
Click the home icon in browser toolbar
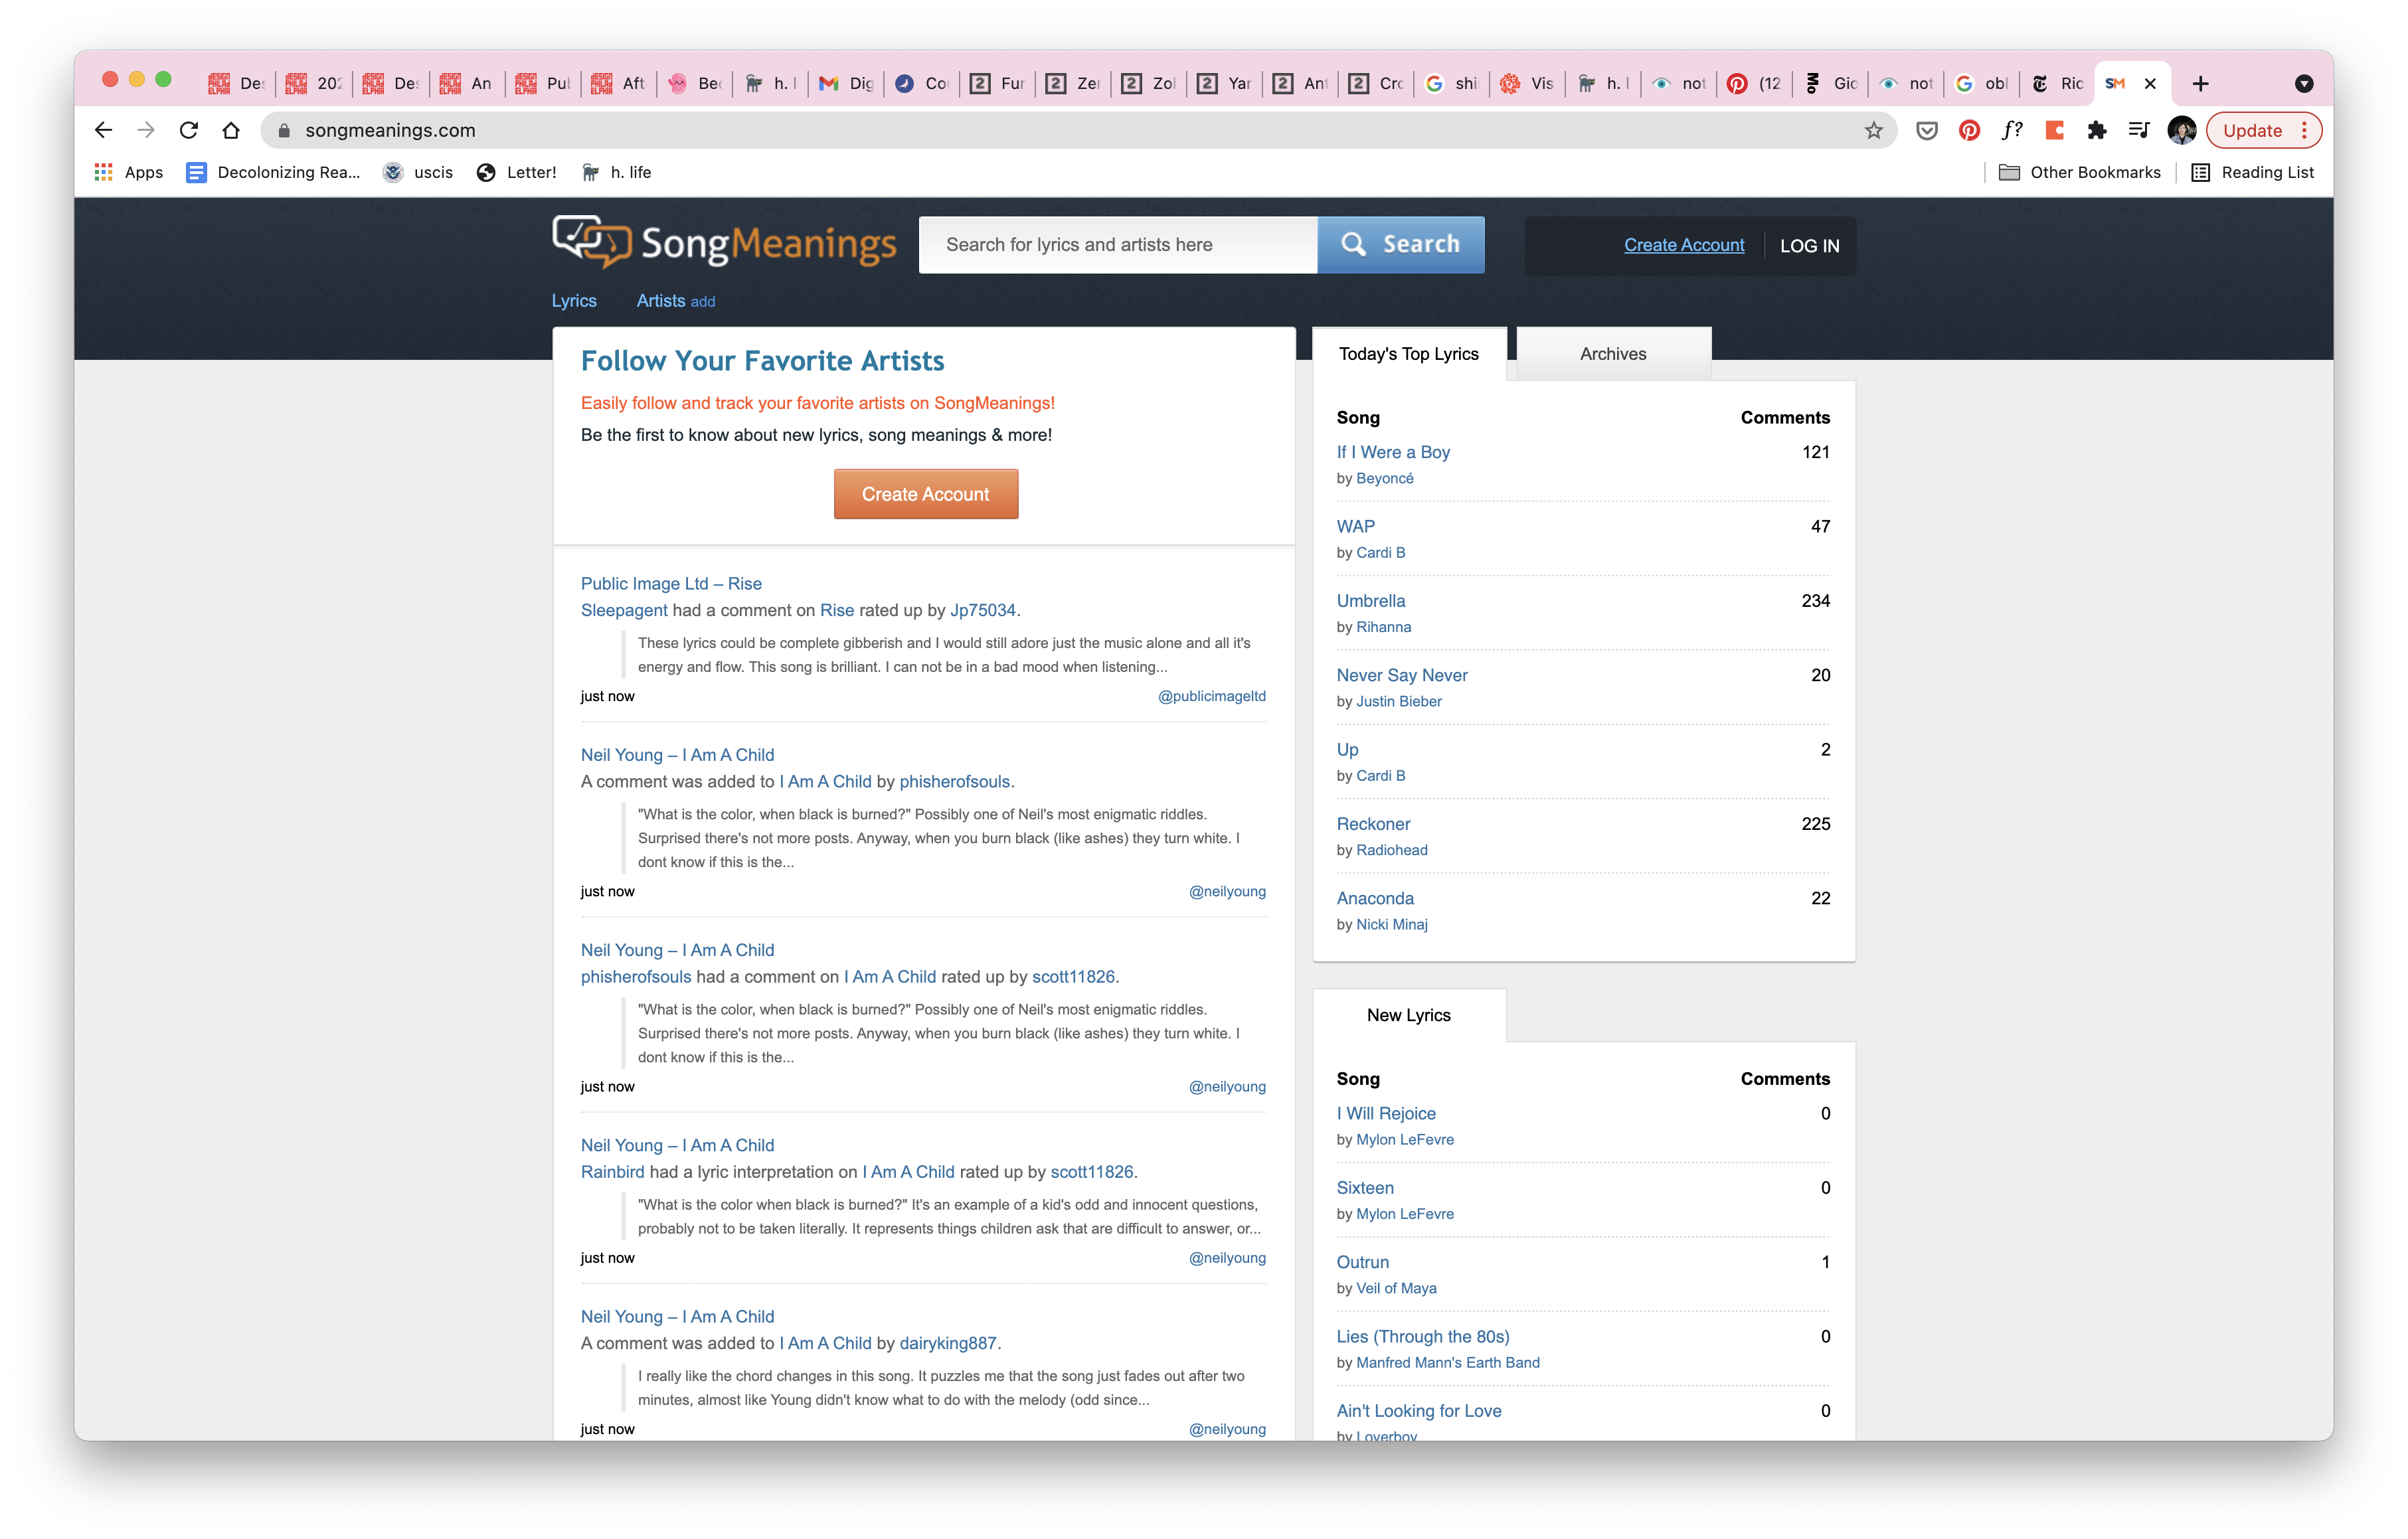[x=231, y=130]
